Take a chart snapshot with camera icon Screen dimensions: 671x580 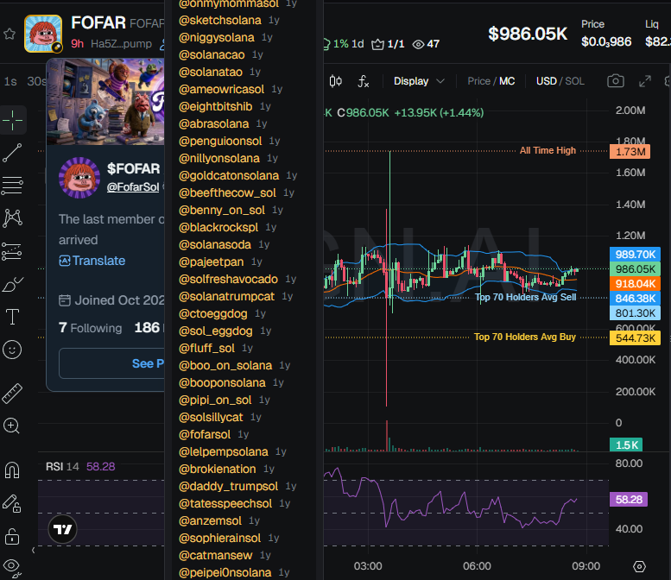tap(616, 81)
